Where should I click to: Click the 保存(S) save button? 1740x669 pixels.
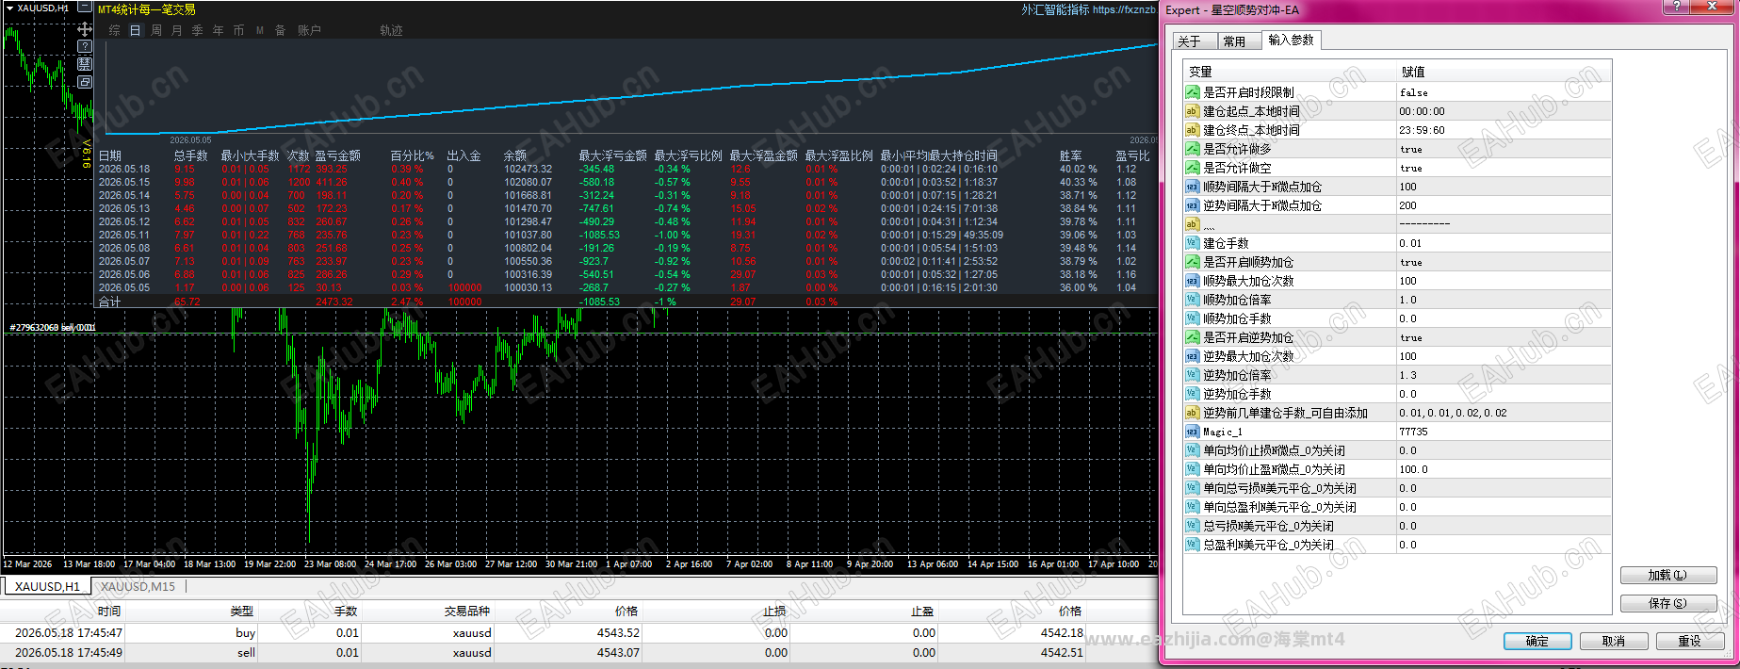tap(1667, 603)
